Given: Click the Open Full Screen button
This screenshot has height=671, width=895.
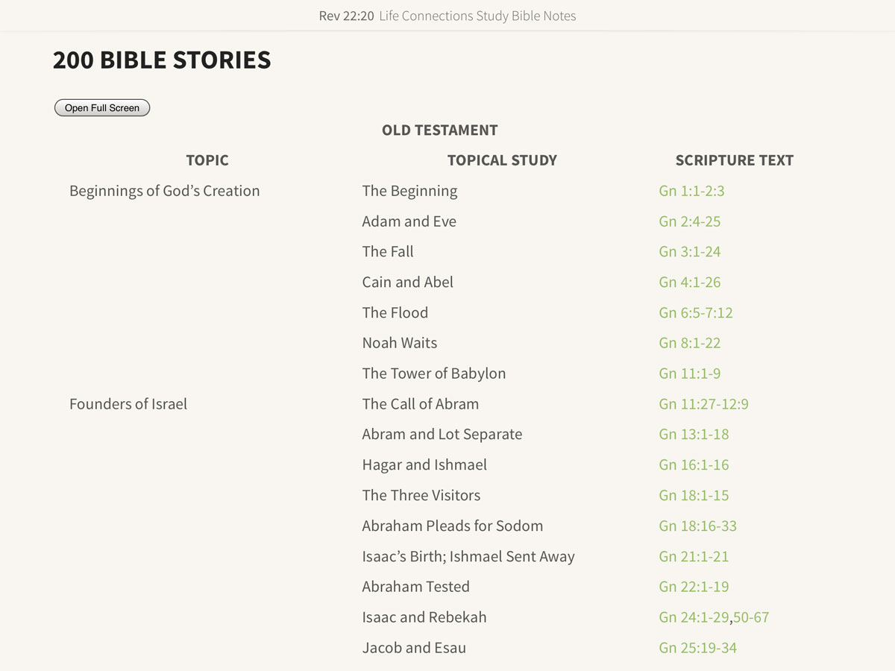Looking at the screenshot, I should click(101, 107).
